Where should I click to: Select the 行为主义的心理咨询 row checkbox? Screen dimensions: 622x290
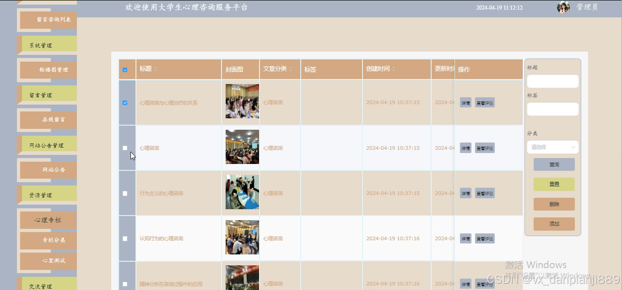point(125,193)
